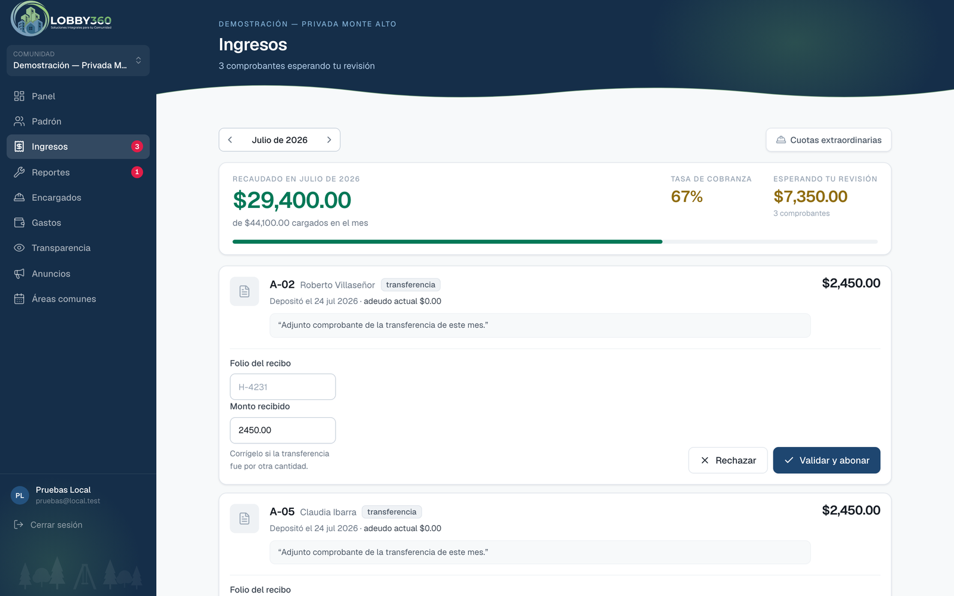Open the Comunidad selector dropdown
The image size is (954, 596).
[78, 60]
